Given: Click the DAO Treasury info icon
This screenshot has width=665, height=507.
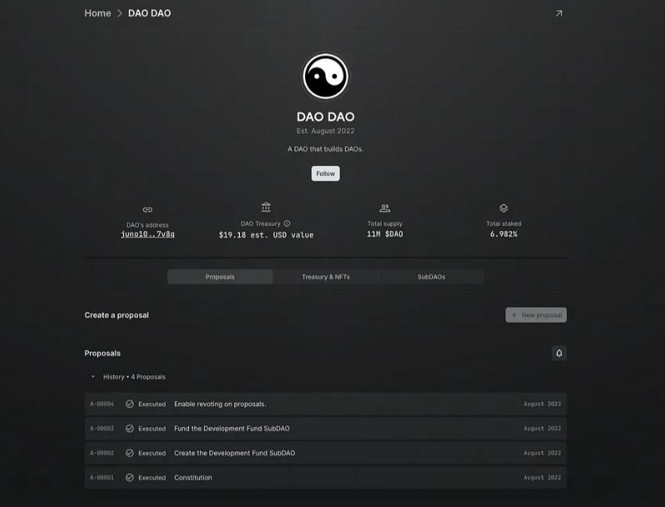Looking at the screenshot, I should tap(287, 224).
